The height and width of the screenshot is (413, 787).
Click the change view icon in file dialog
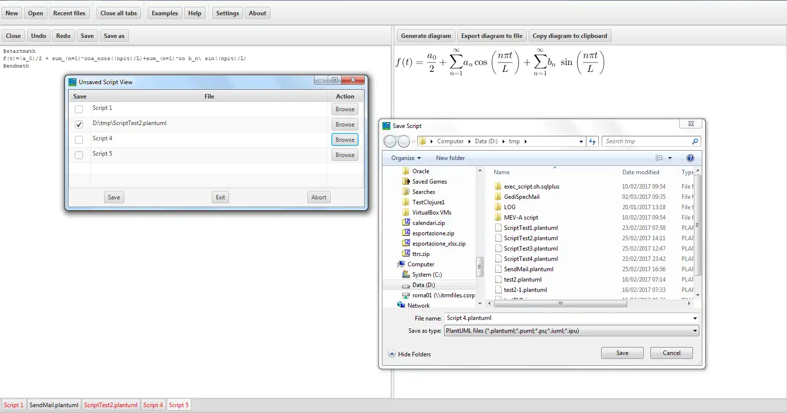659,158
